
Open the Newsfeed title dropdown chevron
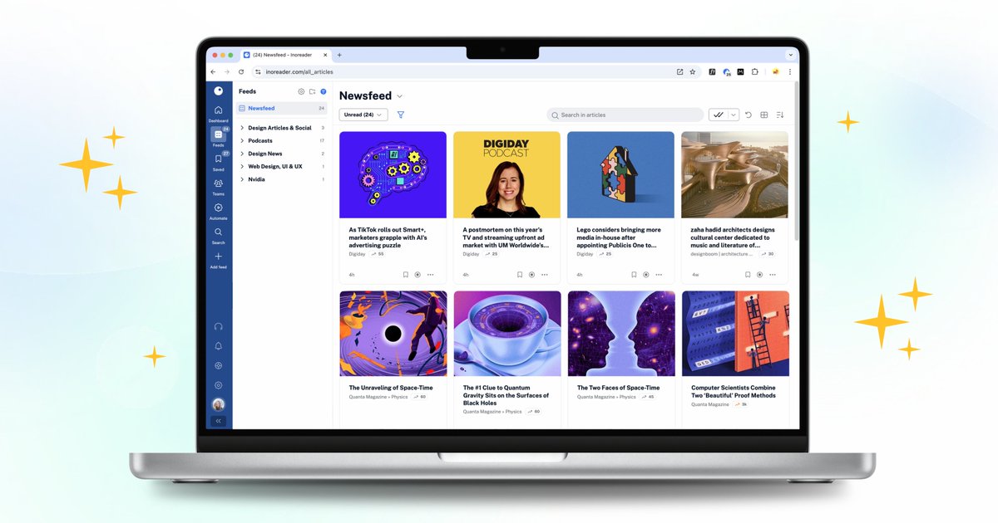click(x=400, y=96)
